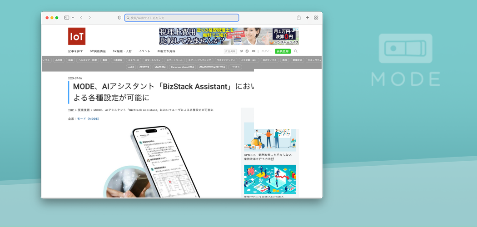
Task: Click the ログイン link
Action: [267, 51]
